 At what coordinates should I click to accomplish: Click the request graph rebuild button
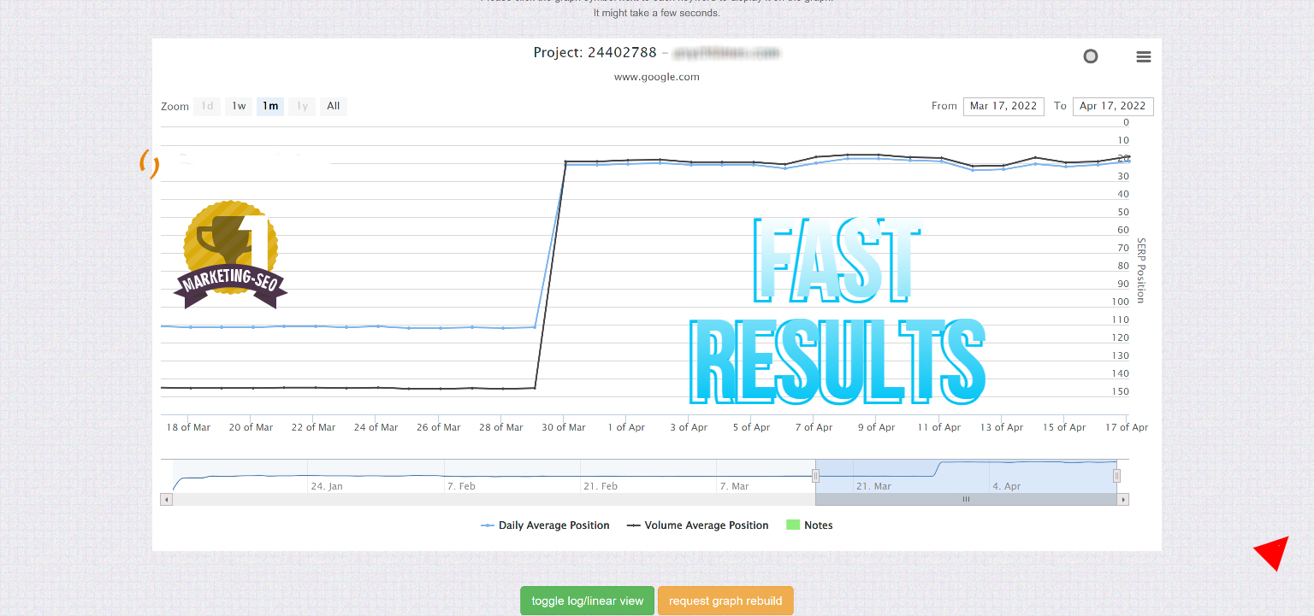coord(725,601)
